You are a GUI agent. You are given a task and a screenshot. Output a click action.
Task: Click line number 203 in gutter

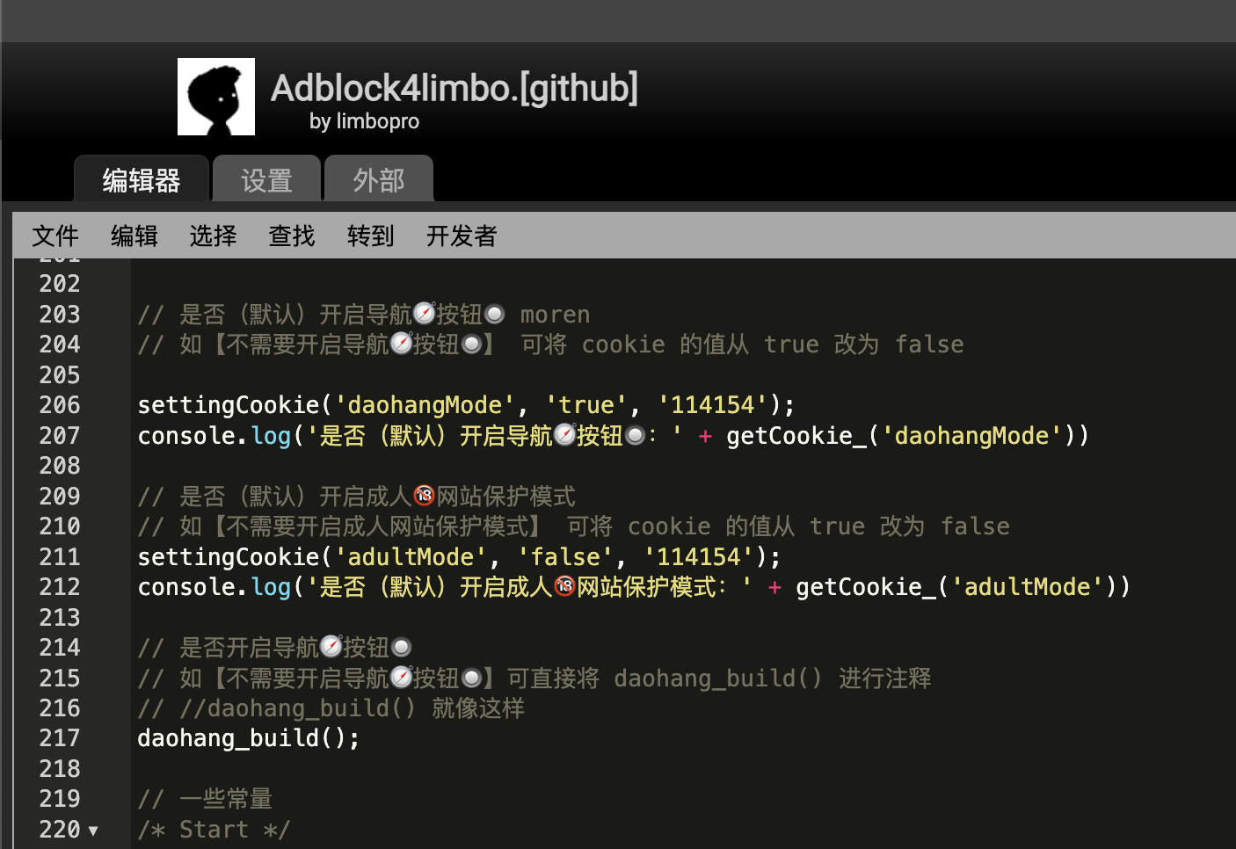(60, 315)
